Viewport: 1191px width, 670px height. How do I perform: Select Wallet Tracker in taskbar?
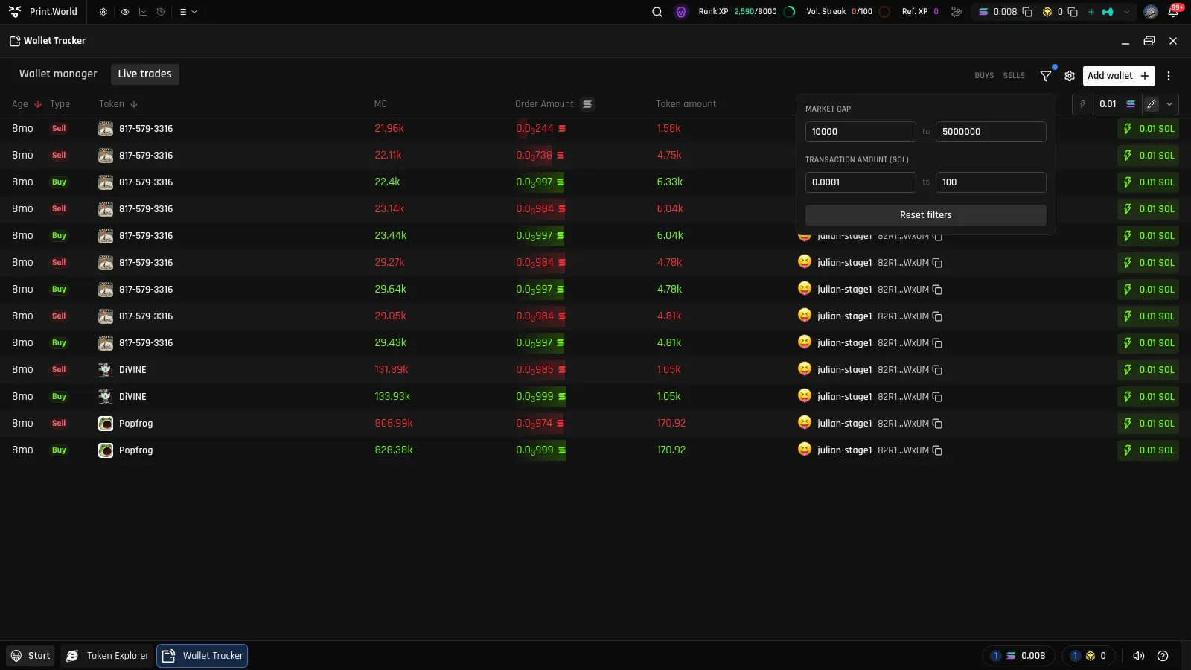[x=202, y=656]
